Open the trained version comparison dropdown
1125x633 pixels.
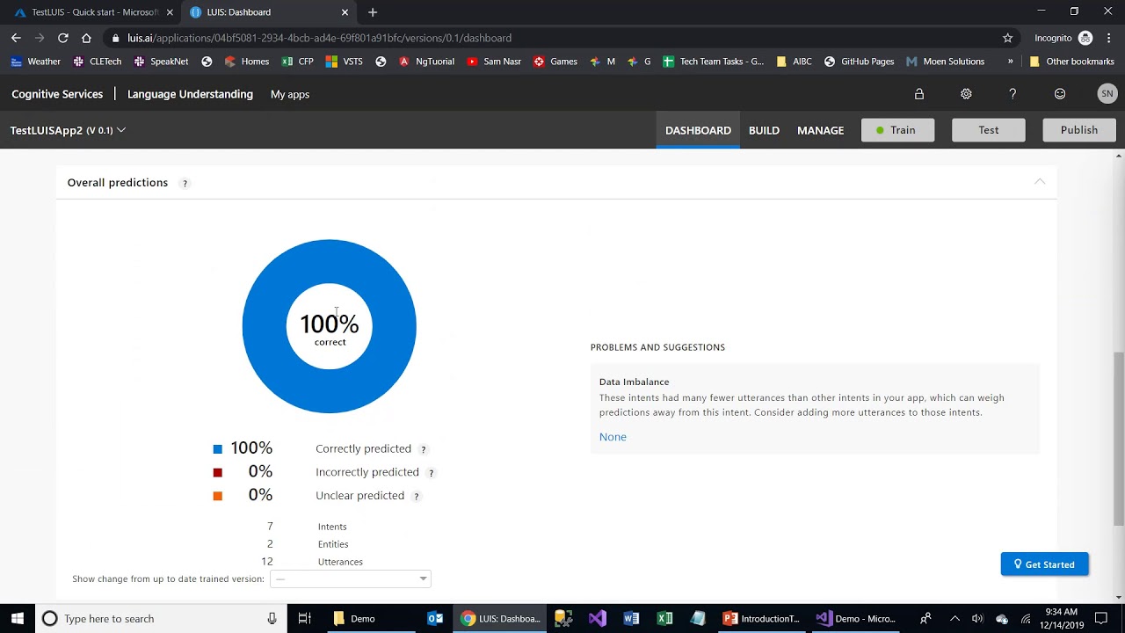pos(351,578)
